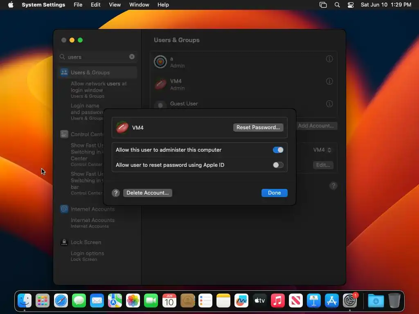Open Reminders from the Dock
Viewport: 419px width, 314px height.
click(x=205, y=301)
